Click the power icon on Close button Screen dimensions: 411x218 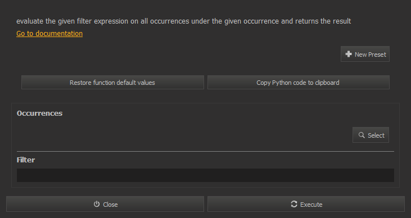[x=97, y=204]
